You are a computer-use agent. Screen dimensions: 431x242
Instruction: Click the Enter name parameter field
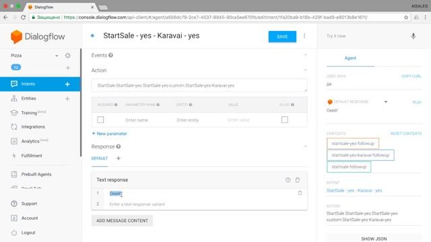[137, 120]
